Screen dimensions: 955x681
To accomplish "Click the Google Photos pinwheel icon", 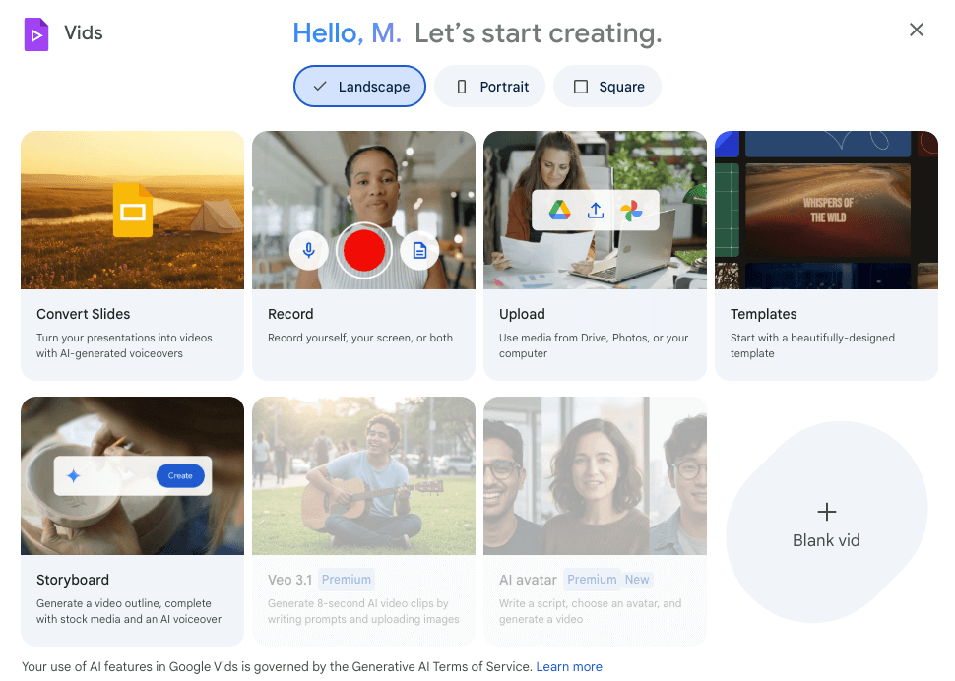I will tap(631, 210).
